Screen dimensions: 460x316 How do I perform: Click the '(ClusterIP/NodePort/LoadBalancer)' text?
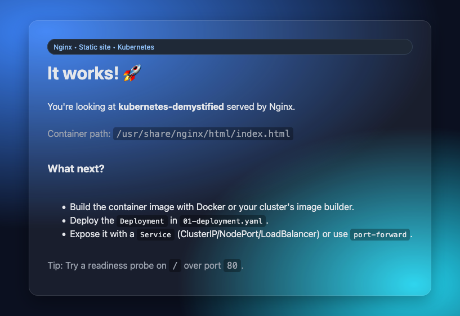click(x=248, y=234)
